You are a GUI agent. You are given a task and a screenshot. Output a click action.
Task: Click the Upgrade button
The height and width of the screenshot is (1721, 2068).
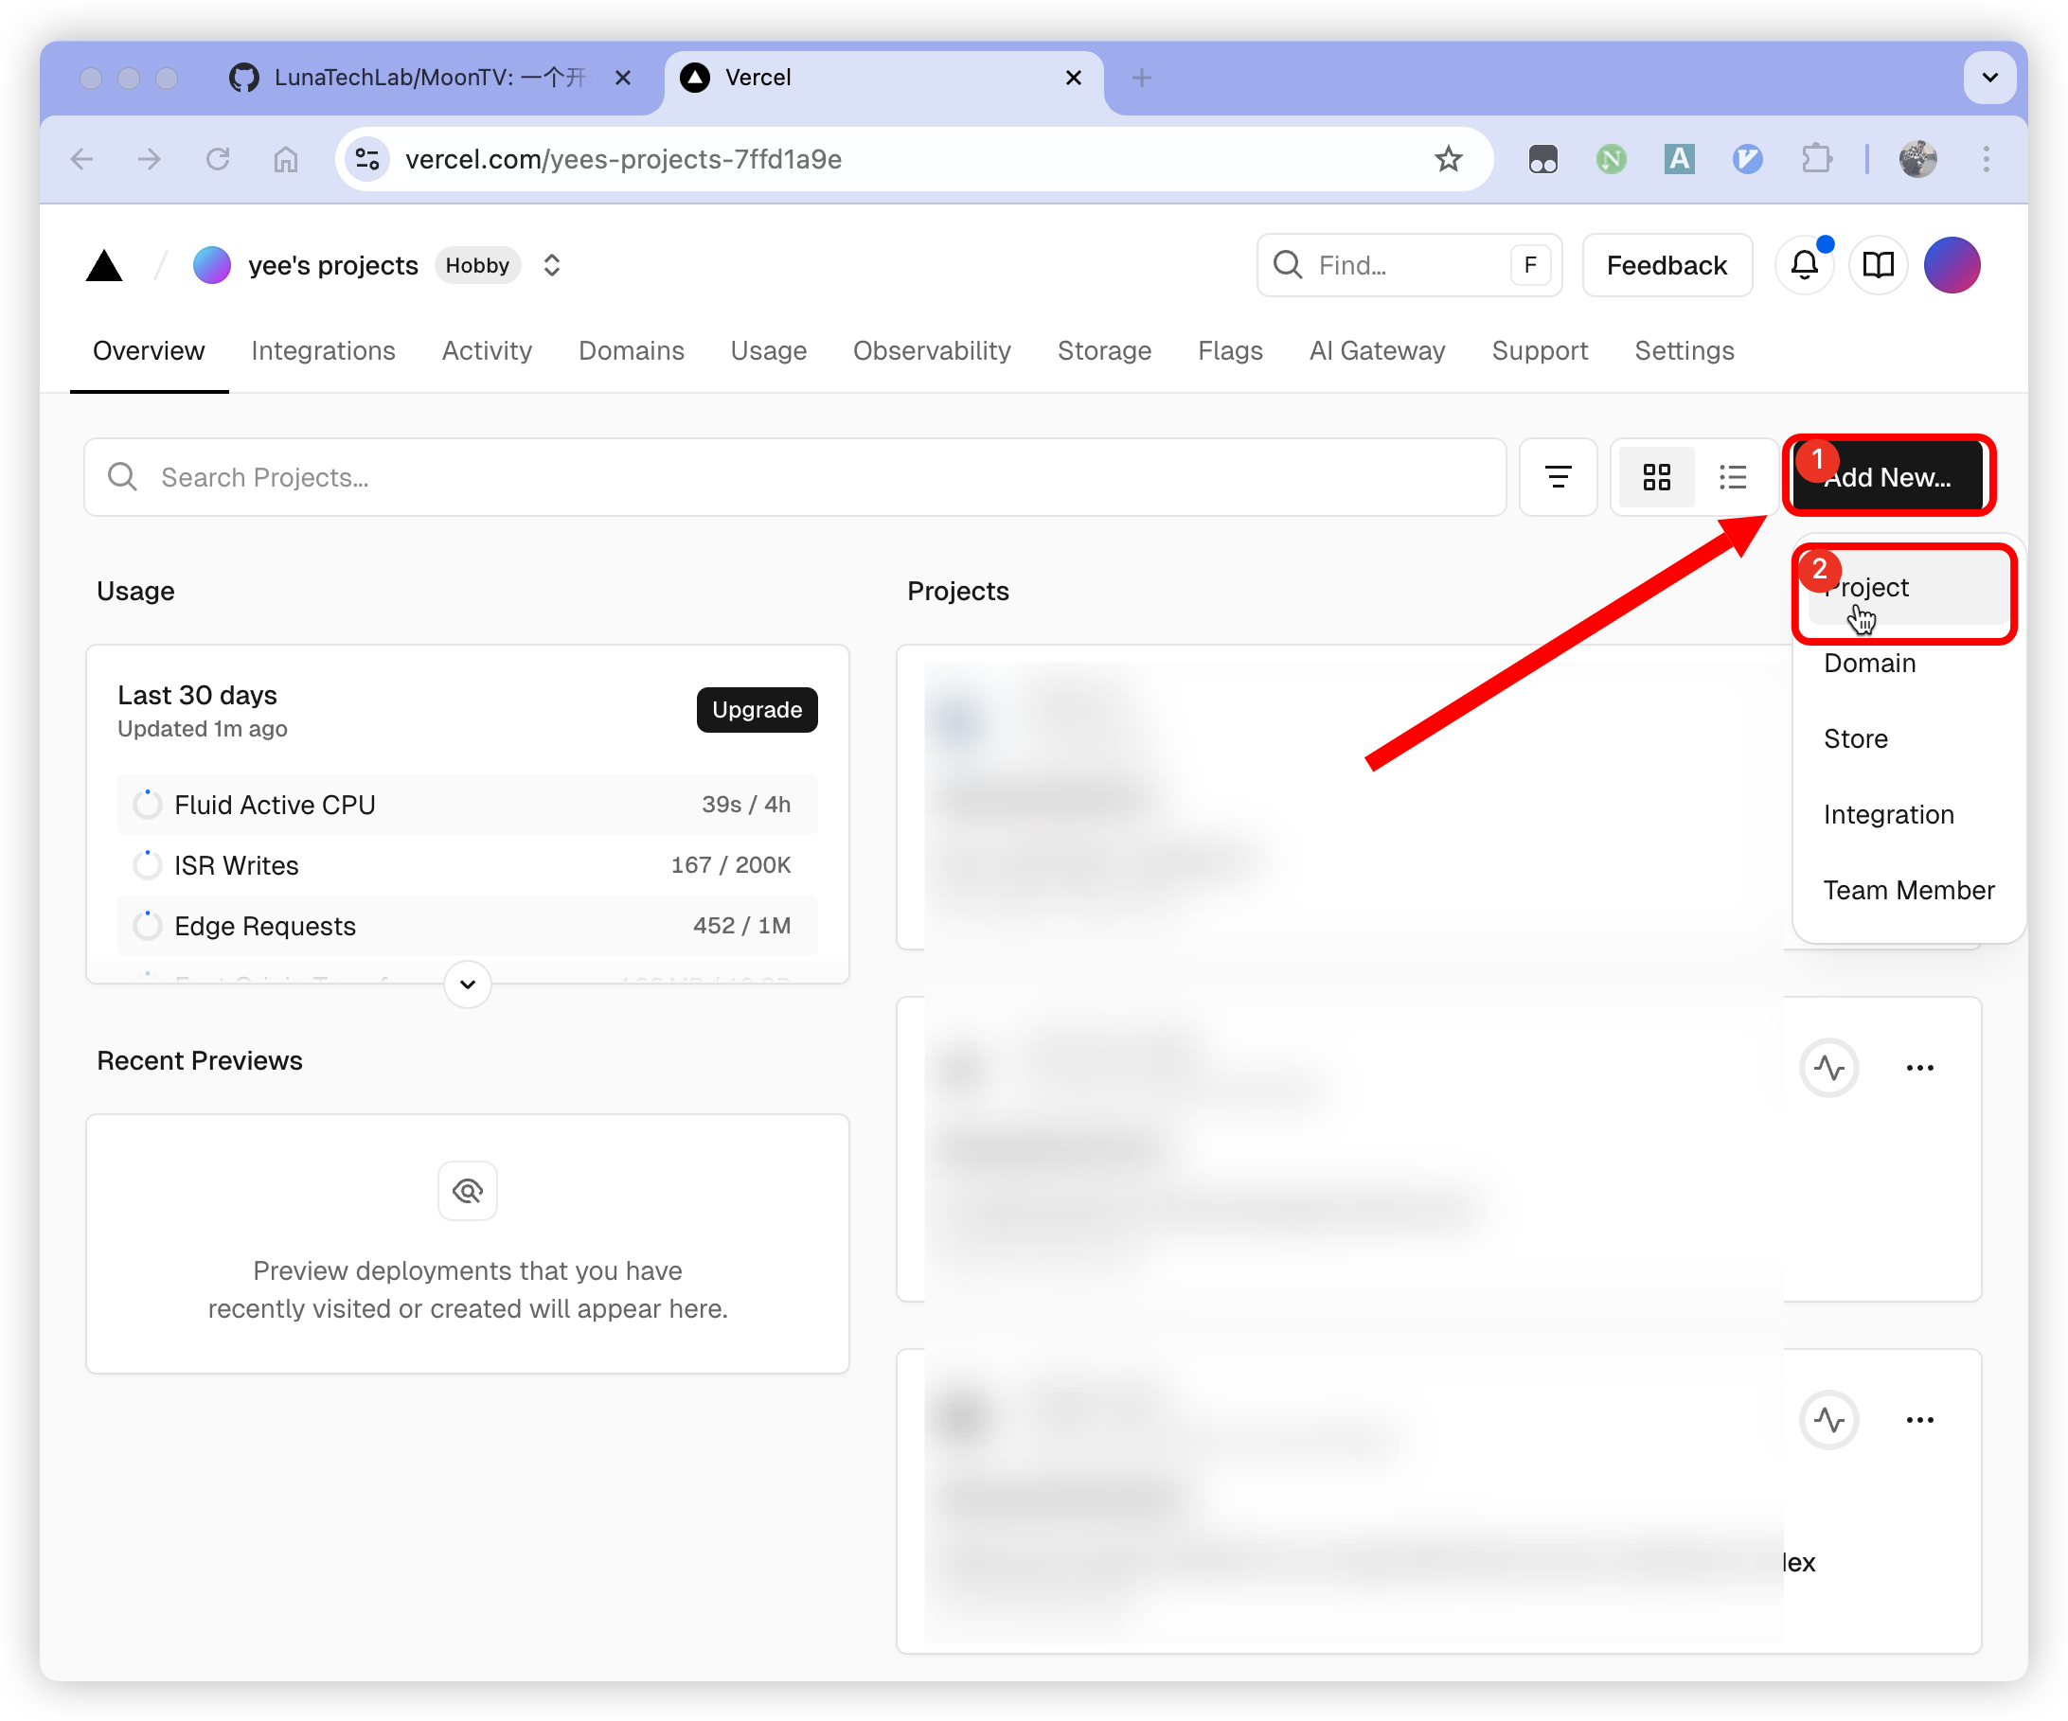click(757, 709)
